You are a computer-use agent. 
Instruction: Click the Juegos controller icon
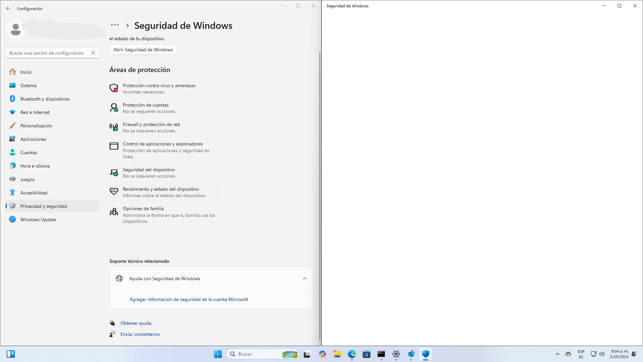[x=12, y=179]
